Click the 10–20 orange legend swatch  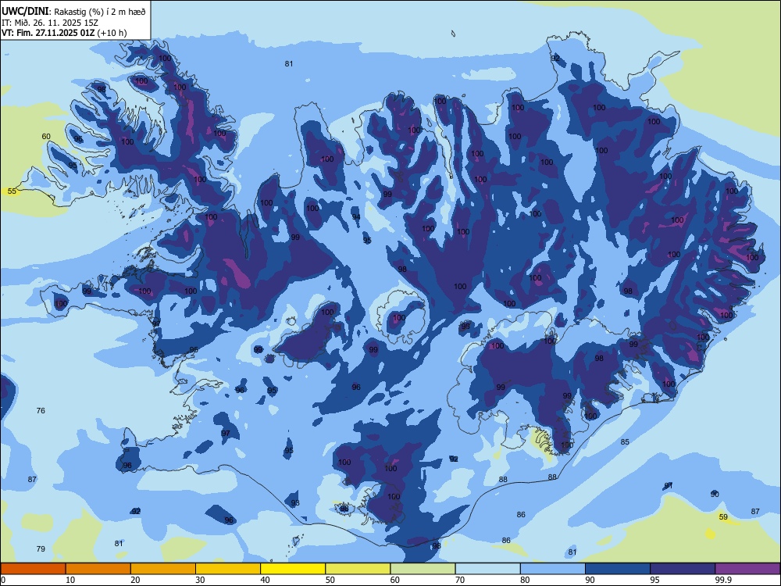pos(98,569)
